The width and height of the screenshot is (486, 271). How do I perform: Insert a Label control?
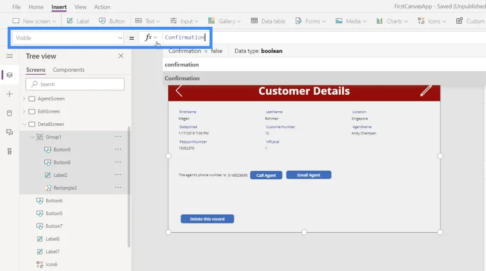pyautogui.click(x=78, y=21)
